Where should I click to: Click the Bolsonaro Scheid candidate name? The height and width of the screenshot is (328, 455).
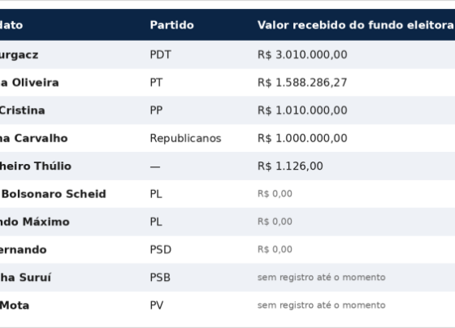pos(54,194)
